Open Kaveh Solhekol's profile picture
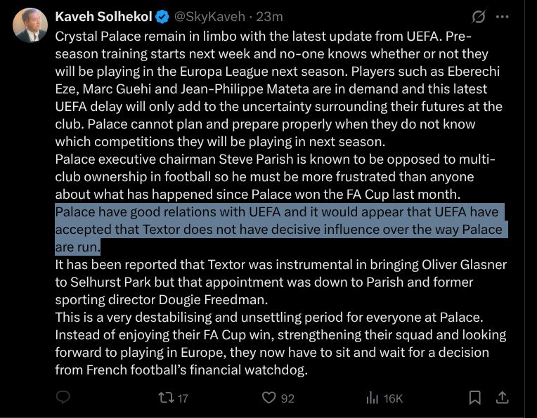537x418 pixels. [30, 25]
